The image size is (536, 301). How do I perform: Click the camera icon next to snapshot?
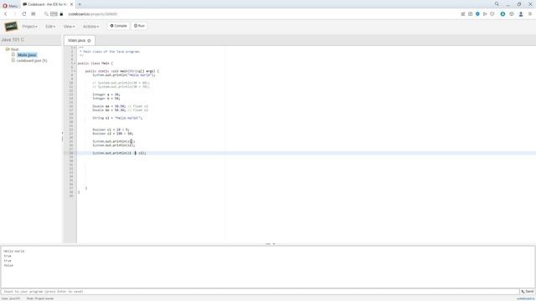click(x=471, y=14)
